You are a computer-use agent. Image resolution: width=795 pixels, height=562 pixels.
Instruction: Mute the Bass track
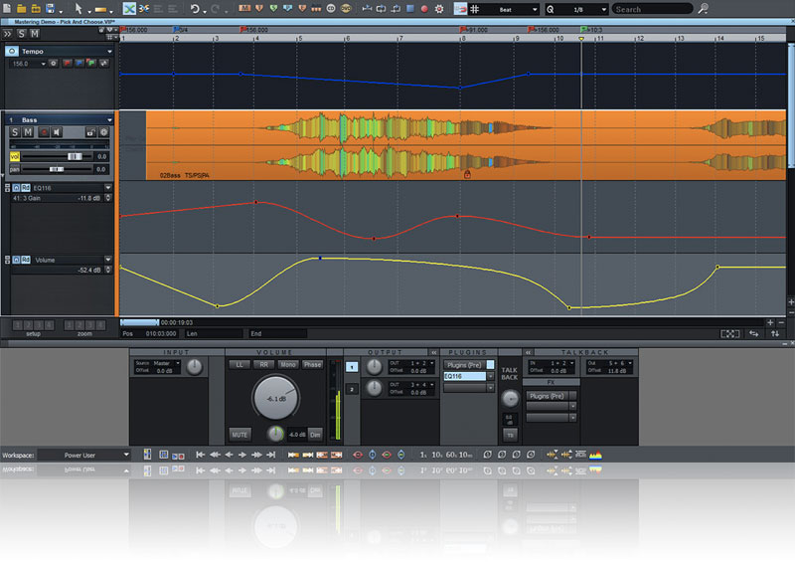click(29, 132)
